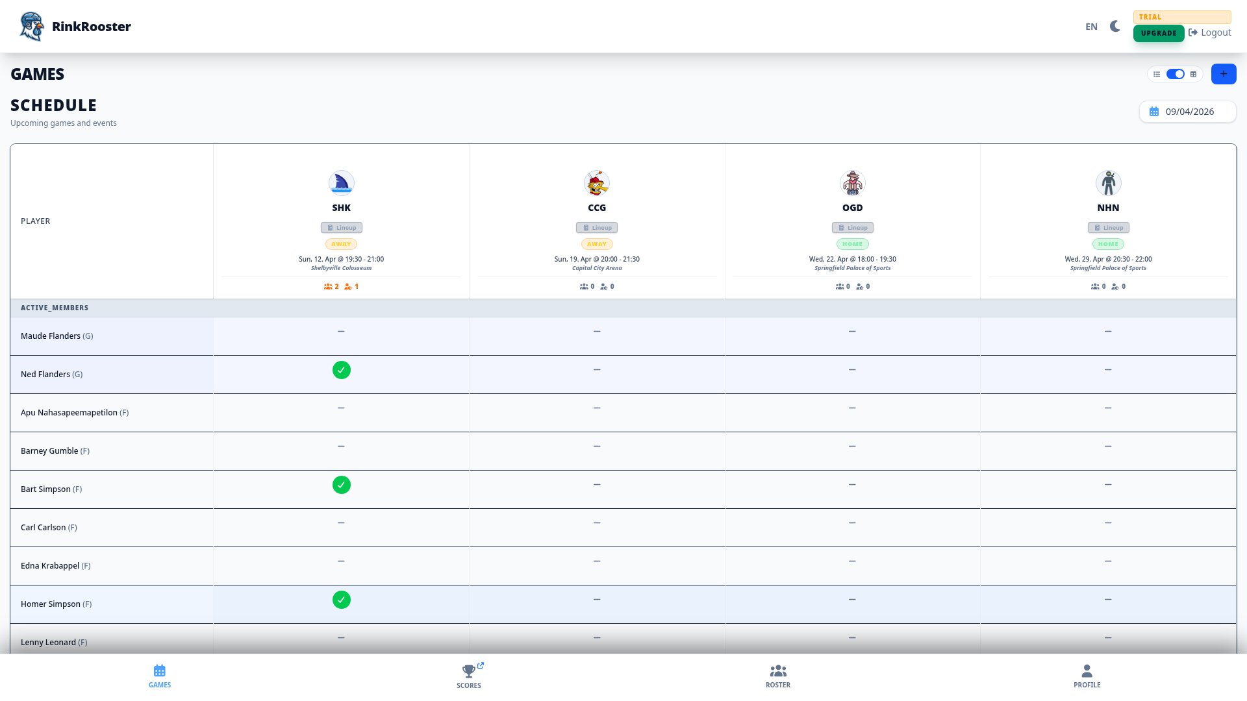Open the 09/04/2026 date picker

pos(1187,112)
